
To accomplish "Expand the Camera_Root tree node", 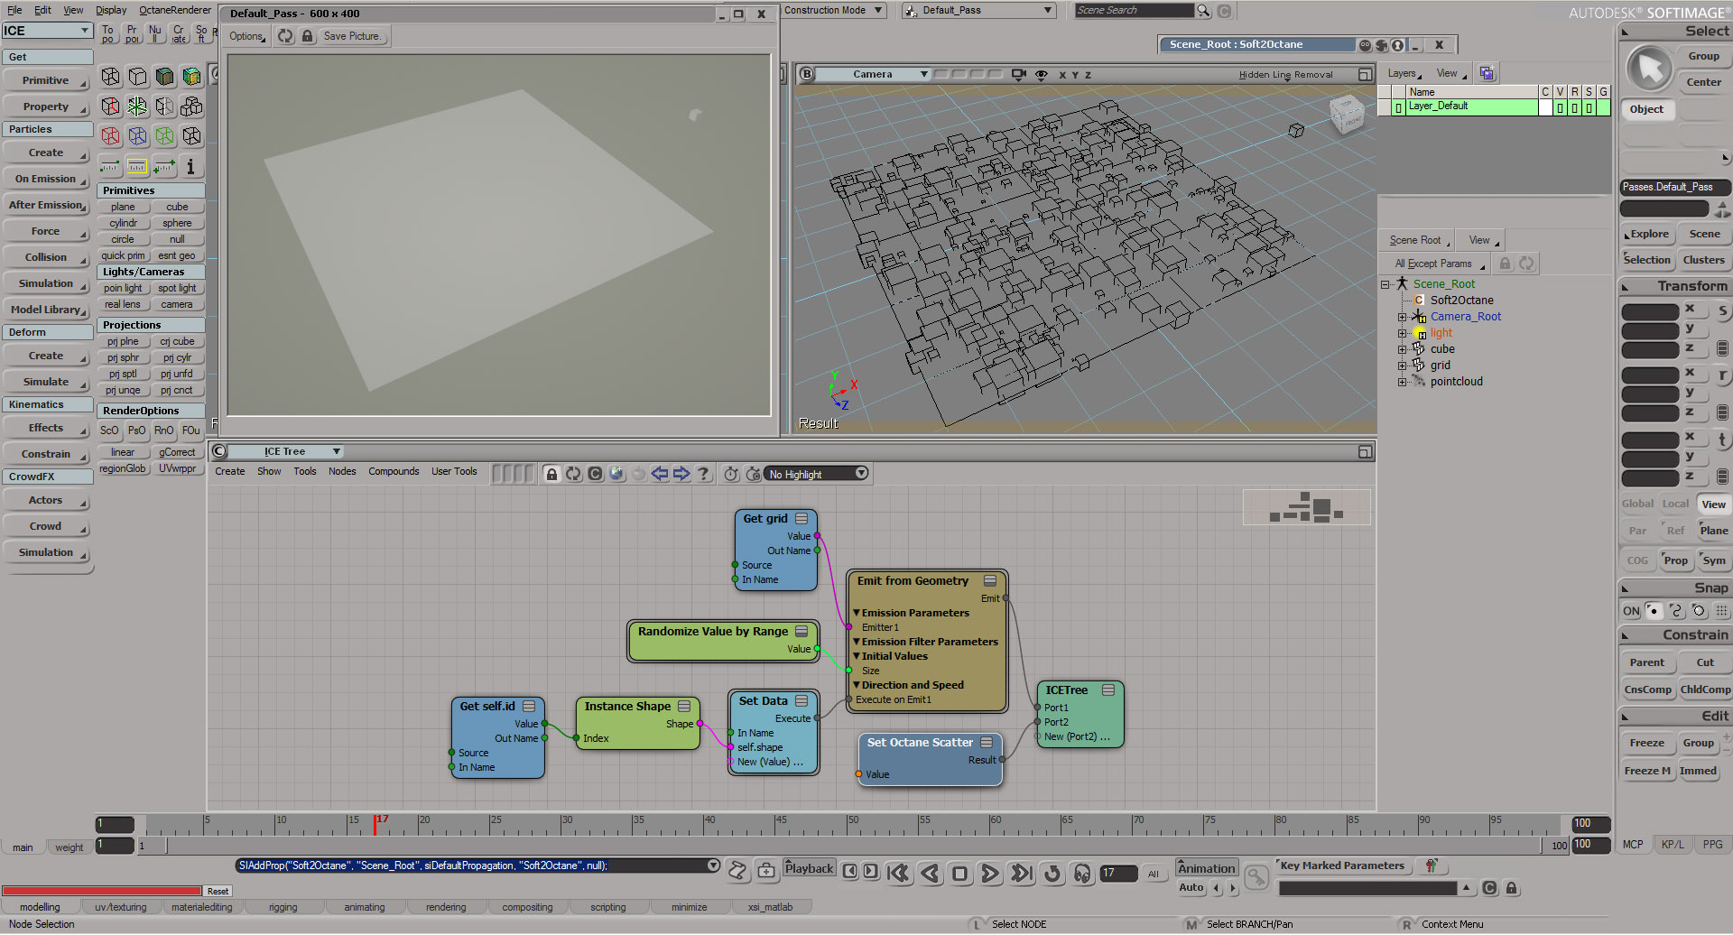I will [x=1402, y=318].
